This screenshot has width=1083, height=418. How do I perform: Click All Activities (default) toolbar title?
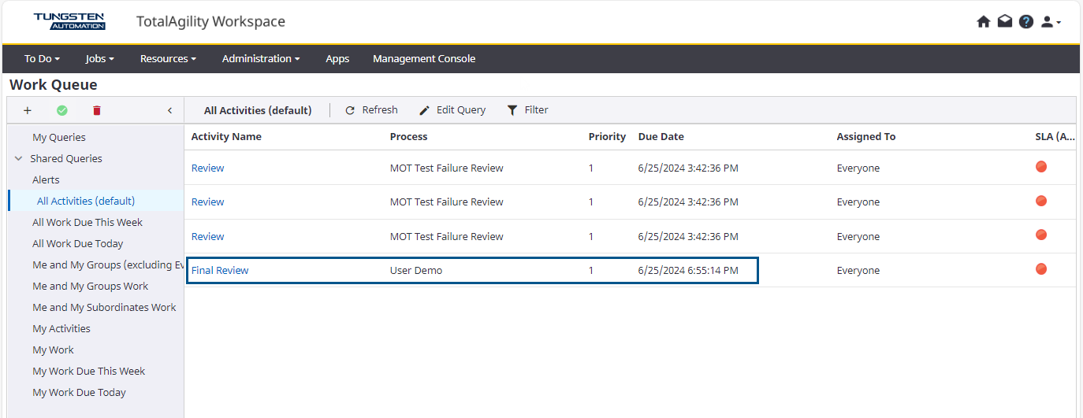[x=258, y=110]
